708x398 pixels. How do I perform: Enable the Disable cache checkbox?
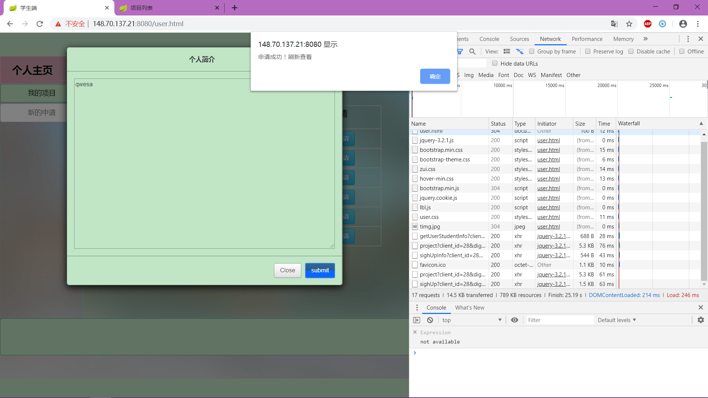(631, 52)
